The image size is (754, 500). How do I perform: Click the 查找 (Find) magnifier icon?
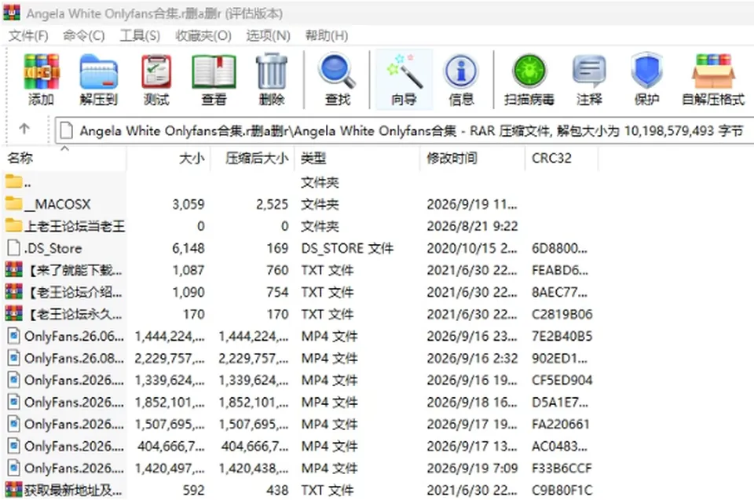[x=337, y=72]
